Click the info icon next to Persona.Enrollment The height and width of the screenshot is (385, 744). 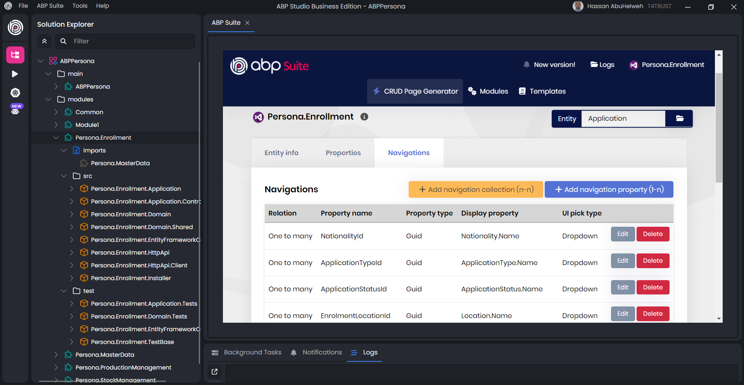pos(364,117)
